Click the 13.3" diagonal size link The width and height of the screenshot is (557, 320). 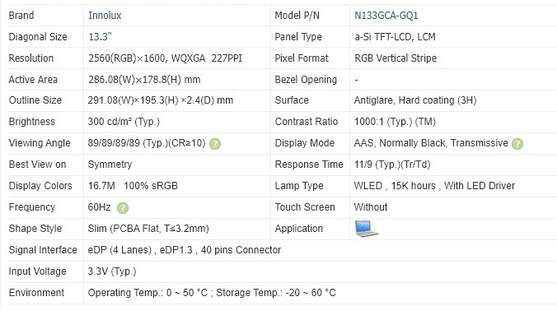100,36
